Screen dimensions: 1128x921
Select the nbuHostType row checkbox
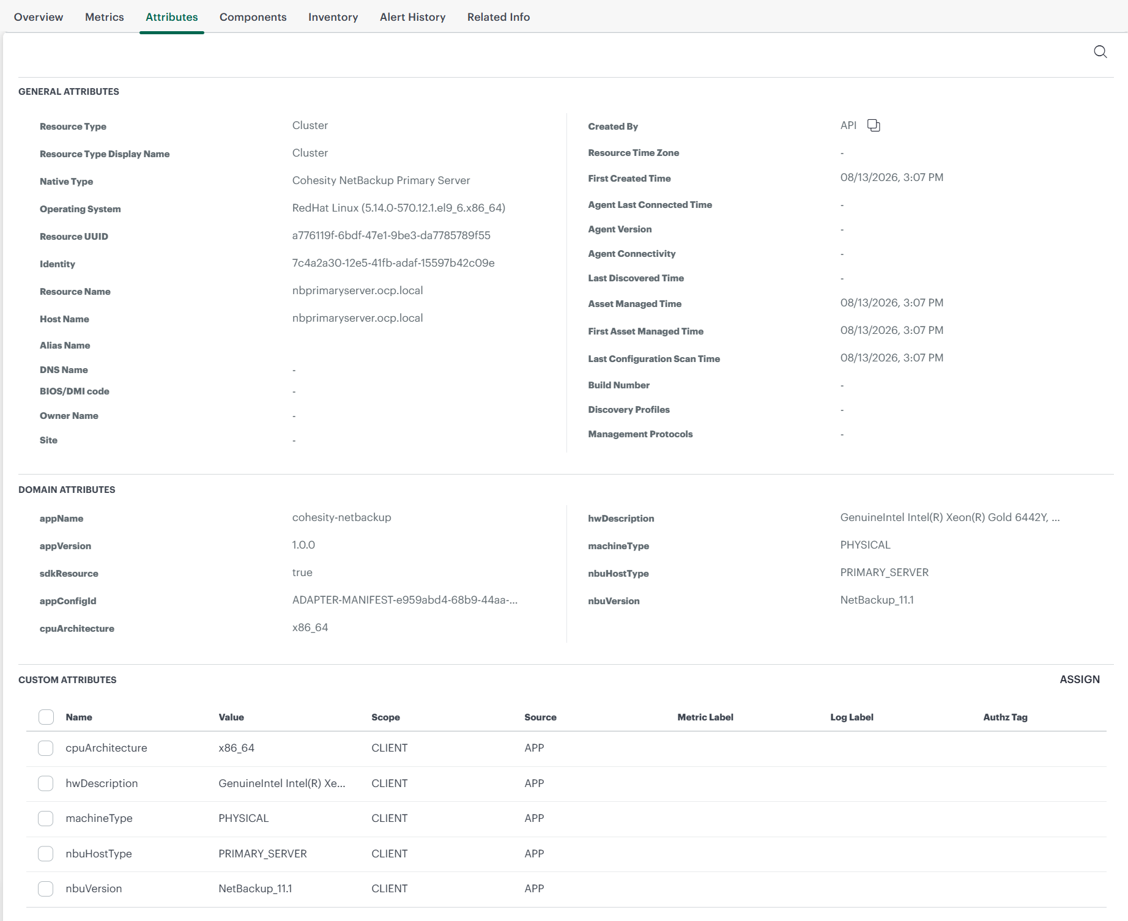(x=46, y=854)
